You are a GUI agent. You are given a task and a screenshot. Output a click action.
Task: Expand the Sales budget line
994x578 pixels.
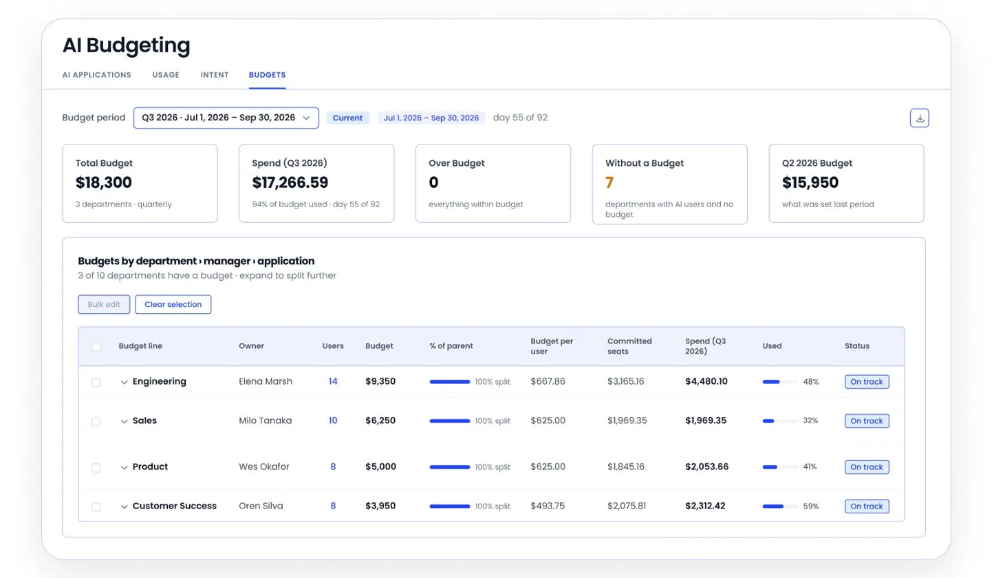pyautogui.click(x=125, y=421)
